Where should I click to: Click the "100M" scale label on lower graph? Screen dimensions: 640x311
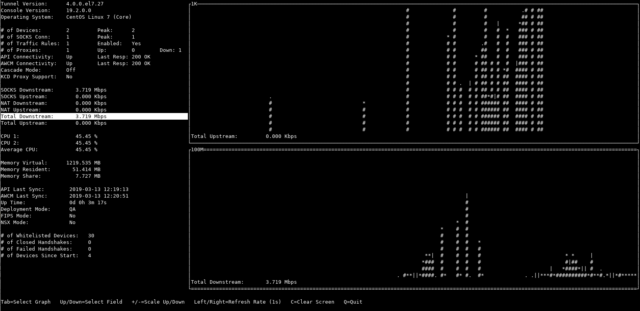pyautogui.click(x=197, y=150)
